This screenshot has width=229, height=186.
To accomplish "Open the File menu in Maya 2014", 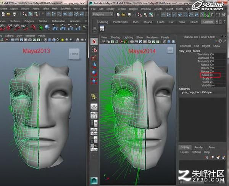I will (94, 9).
